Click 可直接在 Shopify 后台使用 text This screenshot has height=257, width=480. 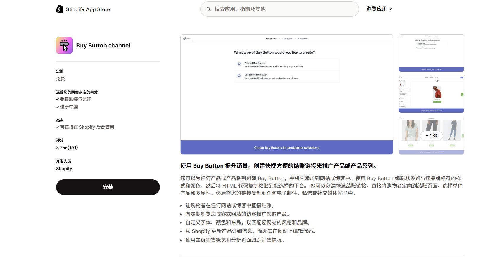click(87, 127)
